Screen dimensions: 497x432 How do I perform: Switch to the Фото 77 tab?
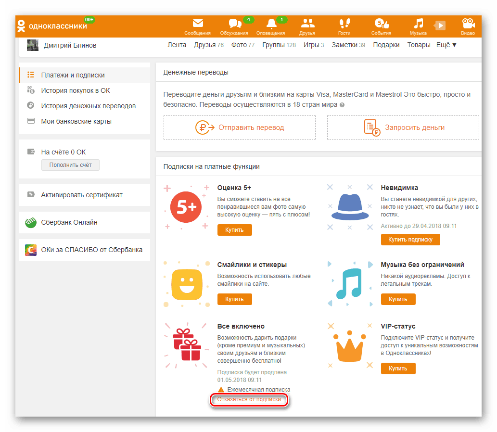242,44
